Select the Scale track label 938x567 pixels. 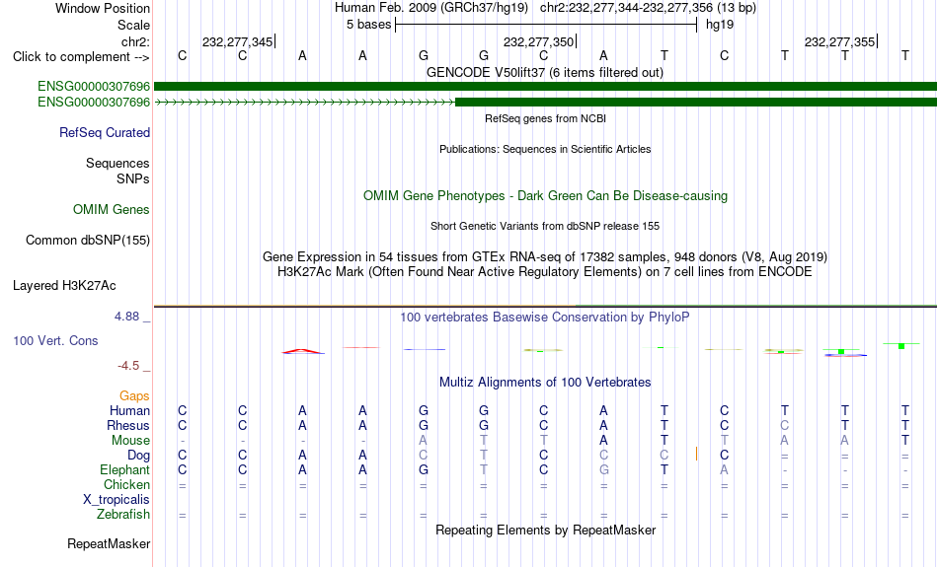133,25
